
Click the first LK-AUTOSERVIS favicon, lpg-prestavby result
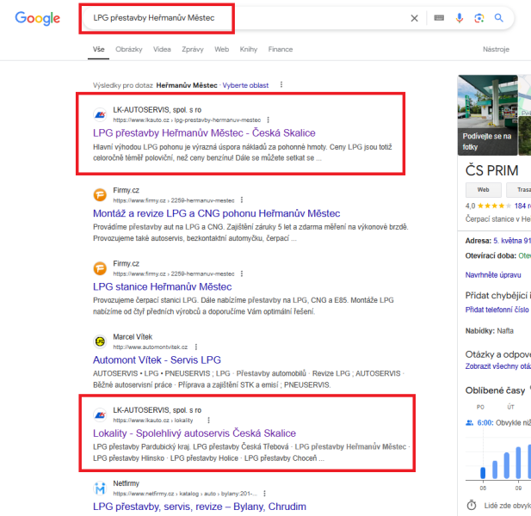tap(100, 114)
